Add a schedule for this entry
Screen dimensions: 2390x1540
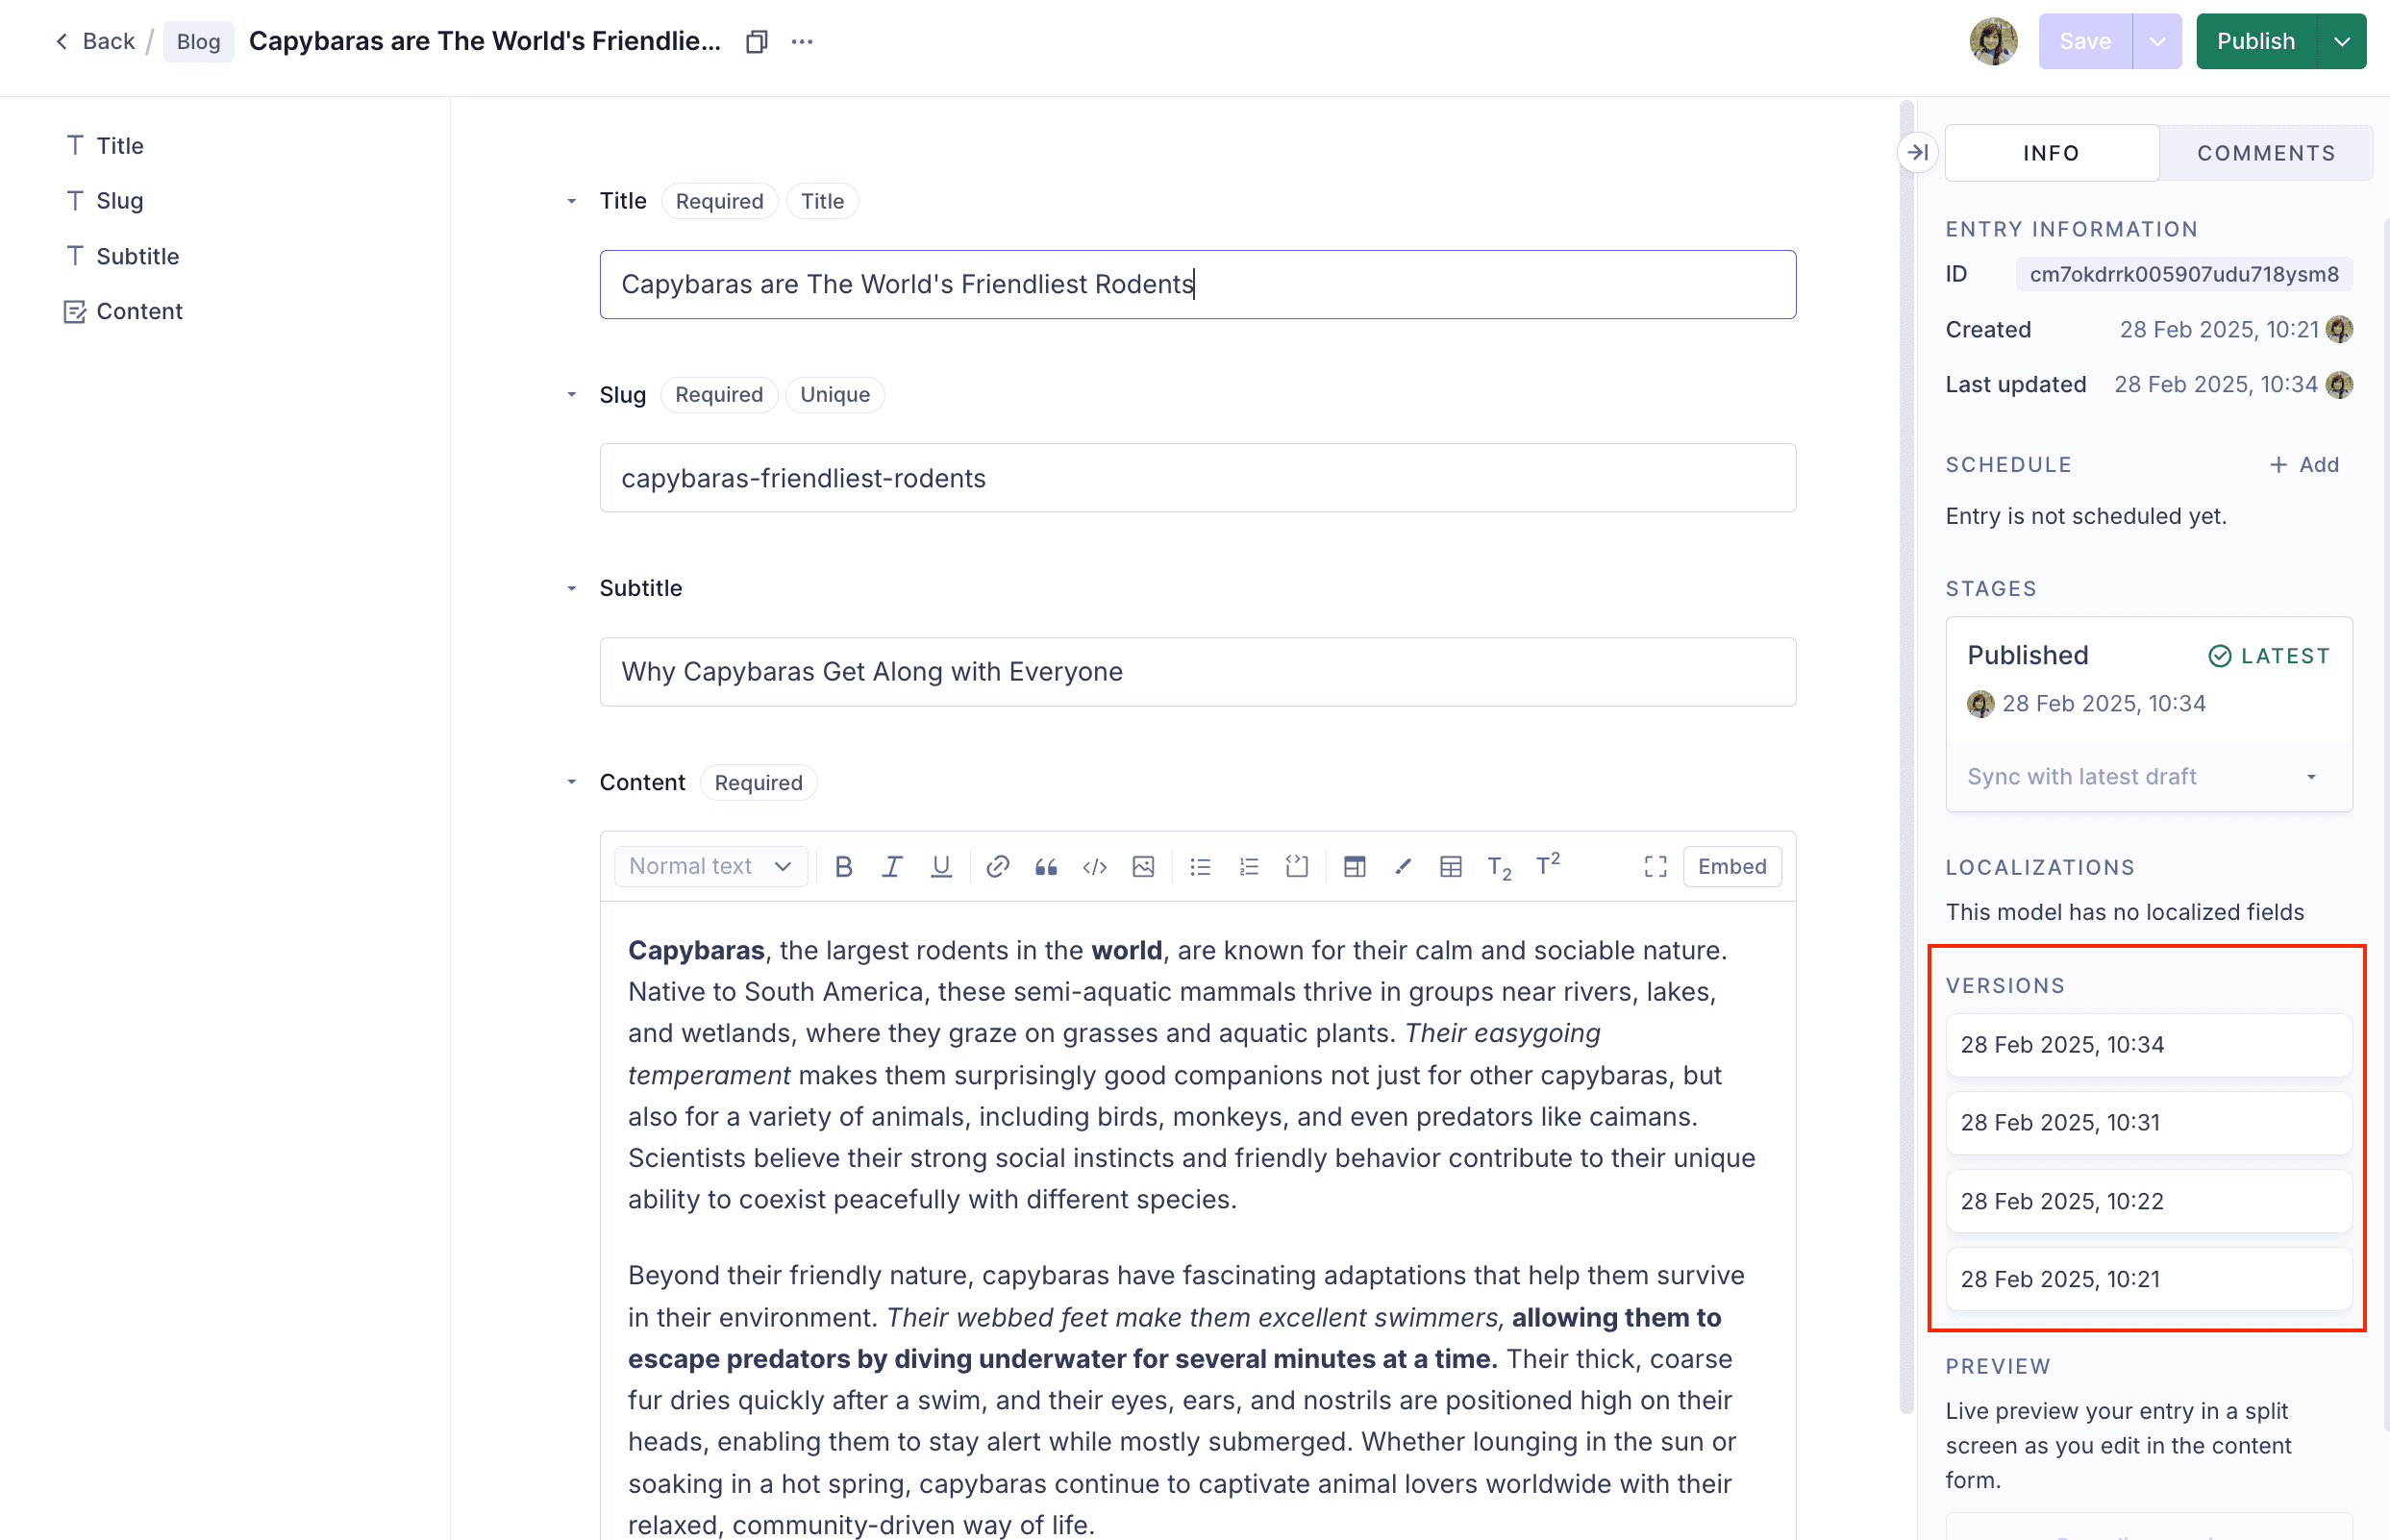2304,464
